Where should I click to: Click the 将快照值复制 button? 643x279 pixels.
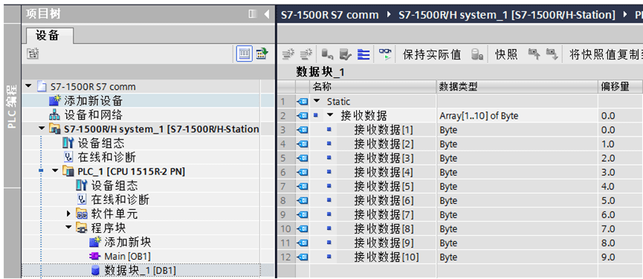coord(605,54)
